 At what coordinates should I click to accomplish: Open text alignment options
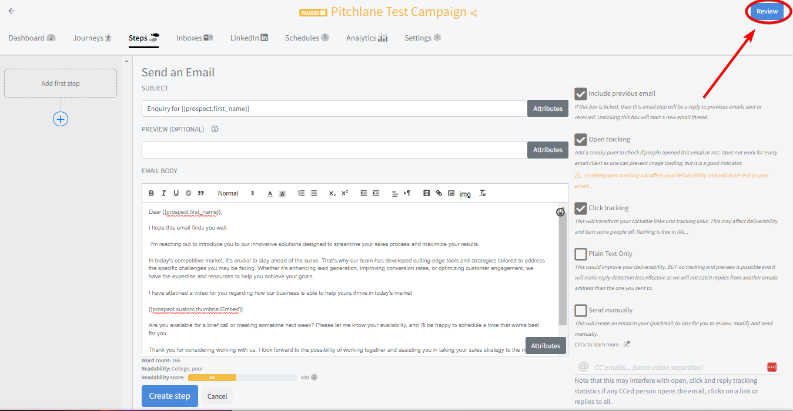coord(395,193)
